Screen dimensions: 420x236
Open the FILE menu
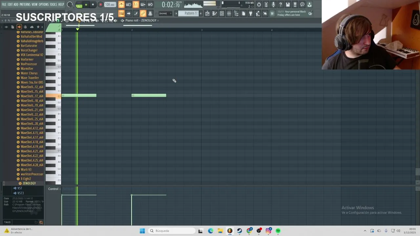point(4,5)
